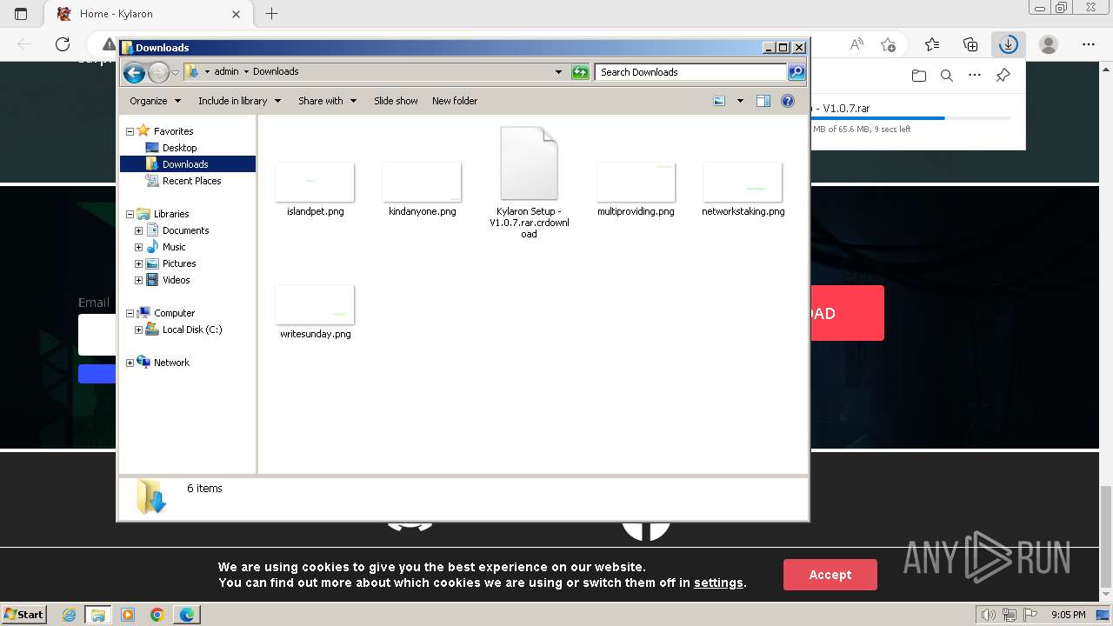This screenshot has width=1113, height=626.
Task: Click the Change your view icon
Action: [x=719, y=101]
